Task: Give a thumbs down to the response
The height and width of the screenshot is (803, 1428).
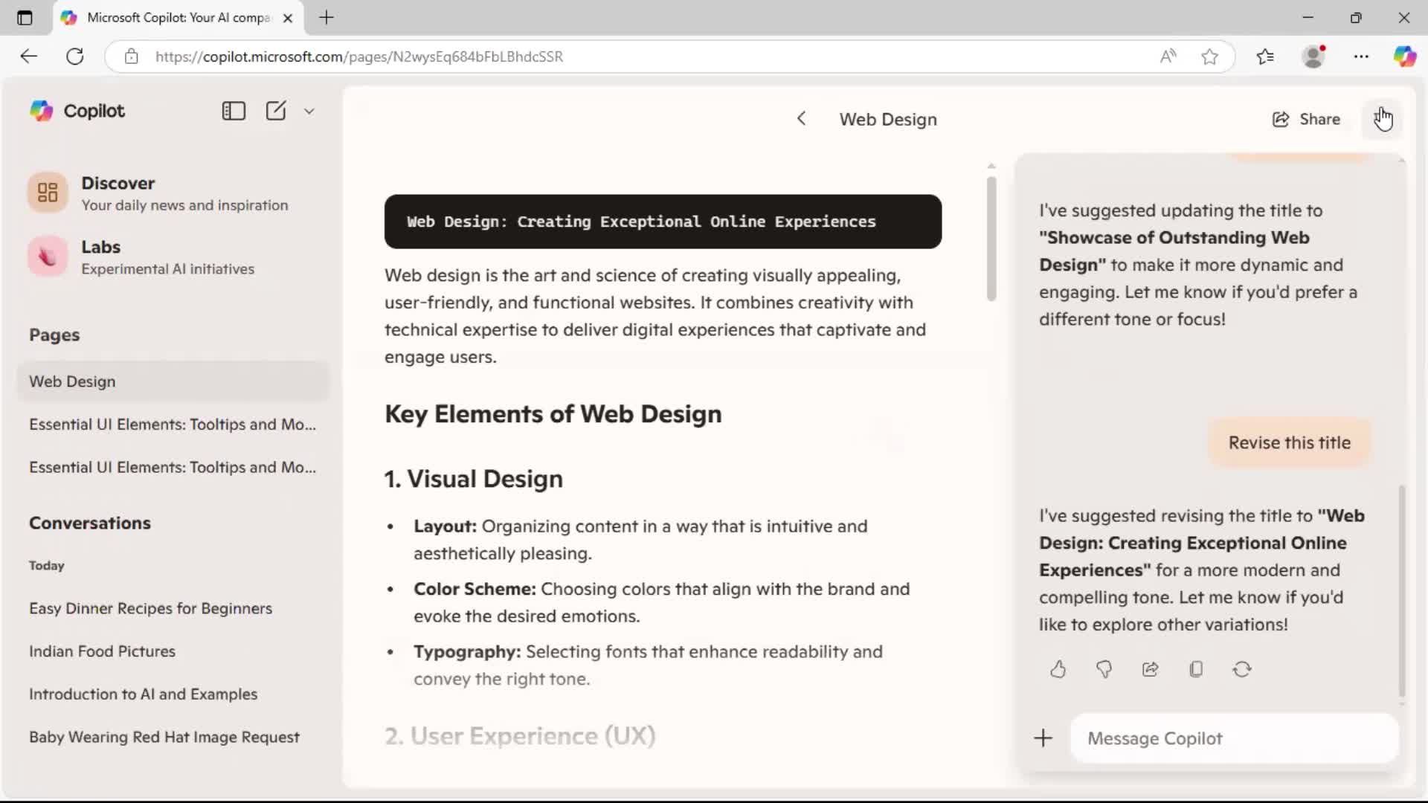Action: (1104, 669)
